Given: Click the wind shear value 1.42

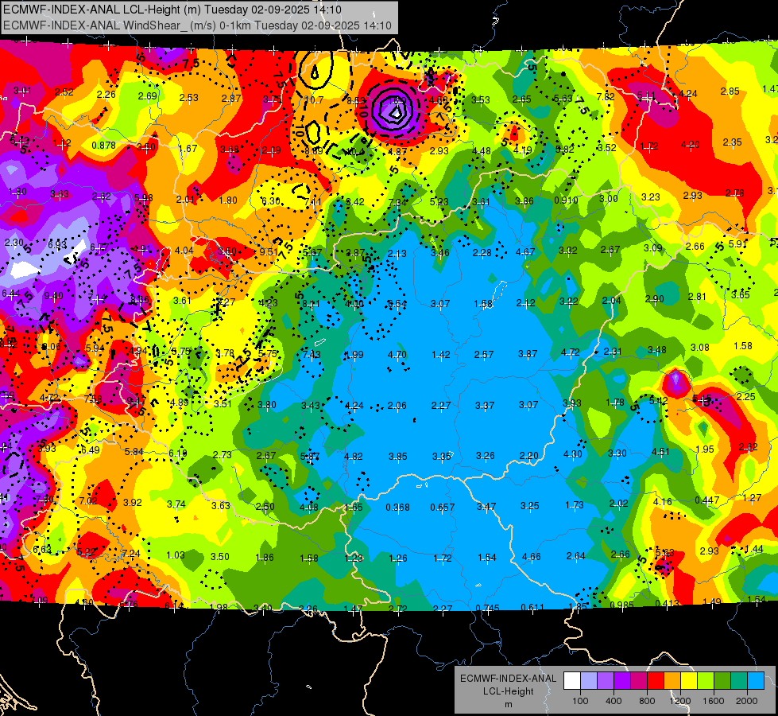Looking at the screenshot, I should point(441,355).
